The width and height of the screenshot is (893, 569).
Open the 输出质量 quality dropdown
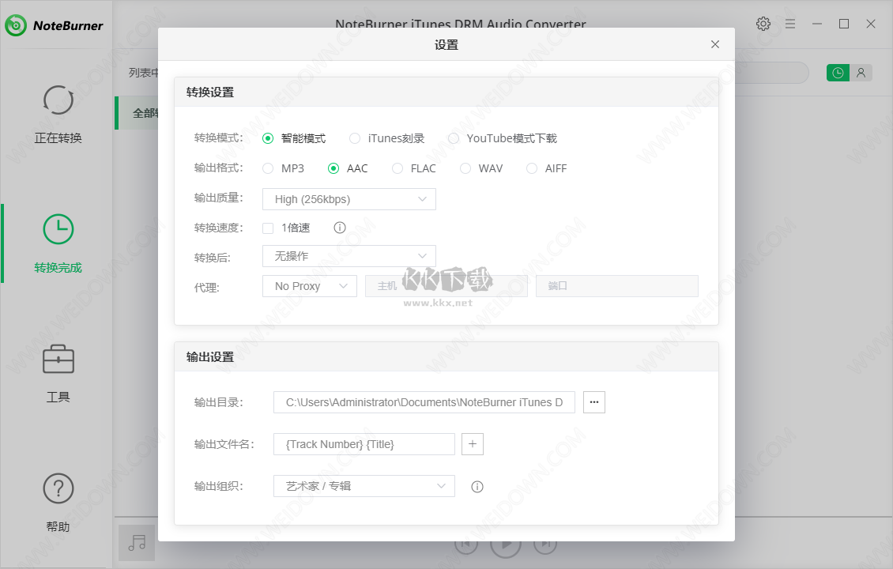pos(349,199)
